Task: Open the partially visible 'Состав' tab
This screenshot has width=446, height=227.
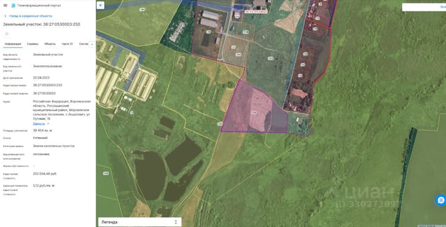Action: (x=84, y=44)
